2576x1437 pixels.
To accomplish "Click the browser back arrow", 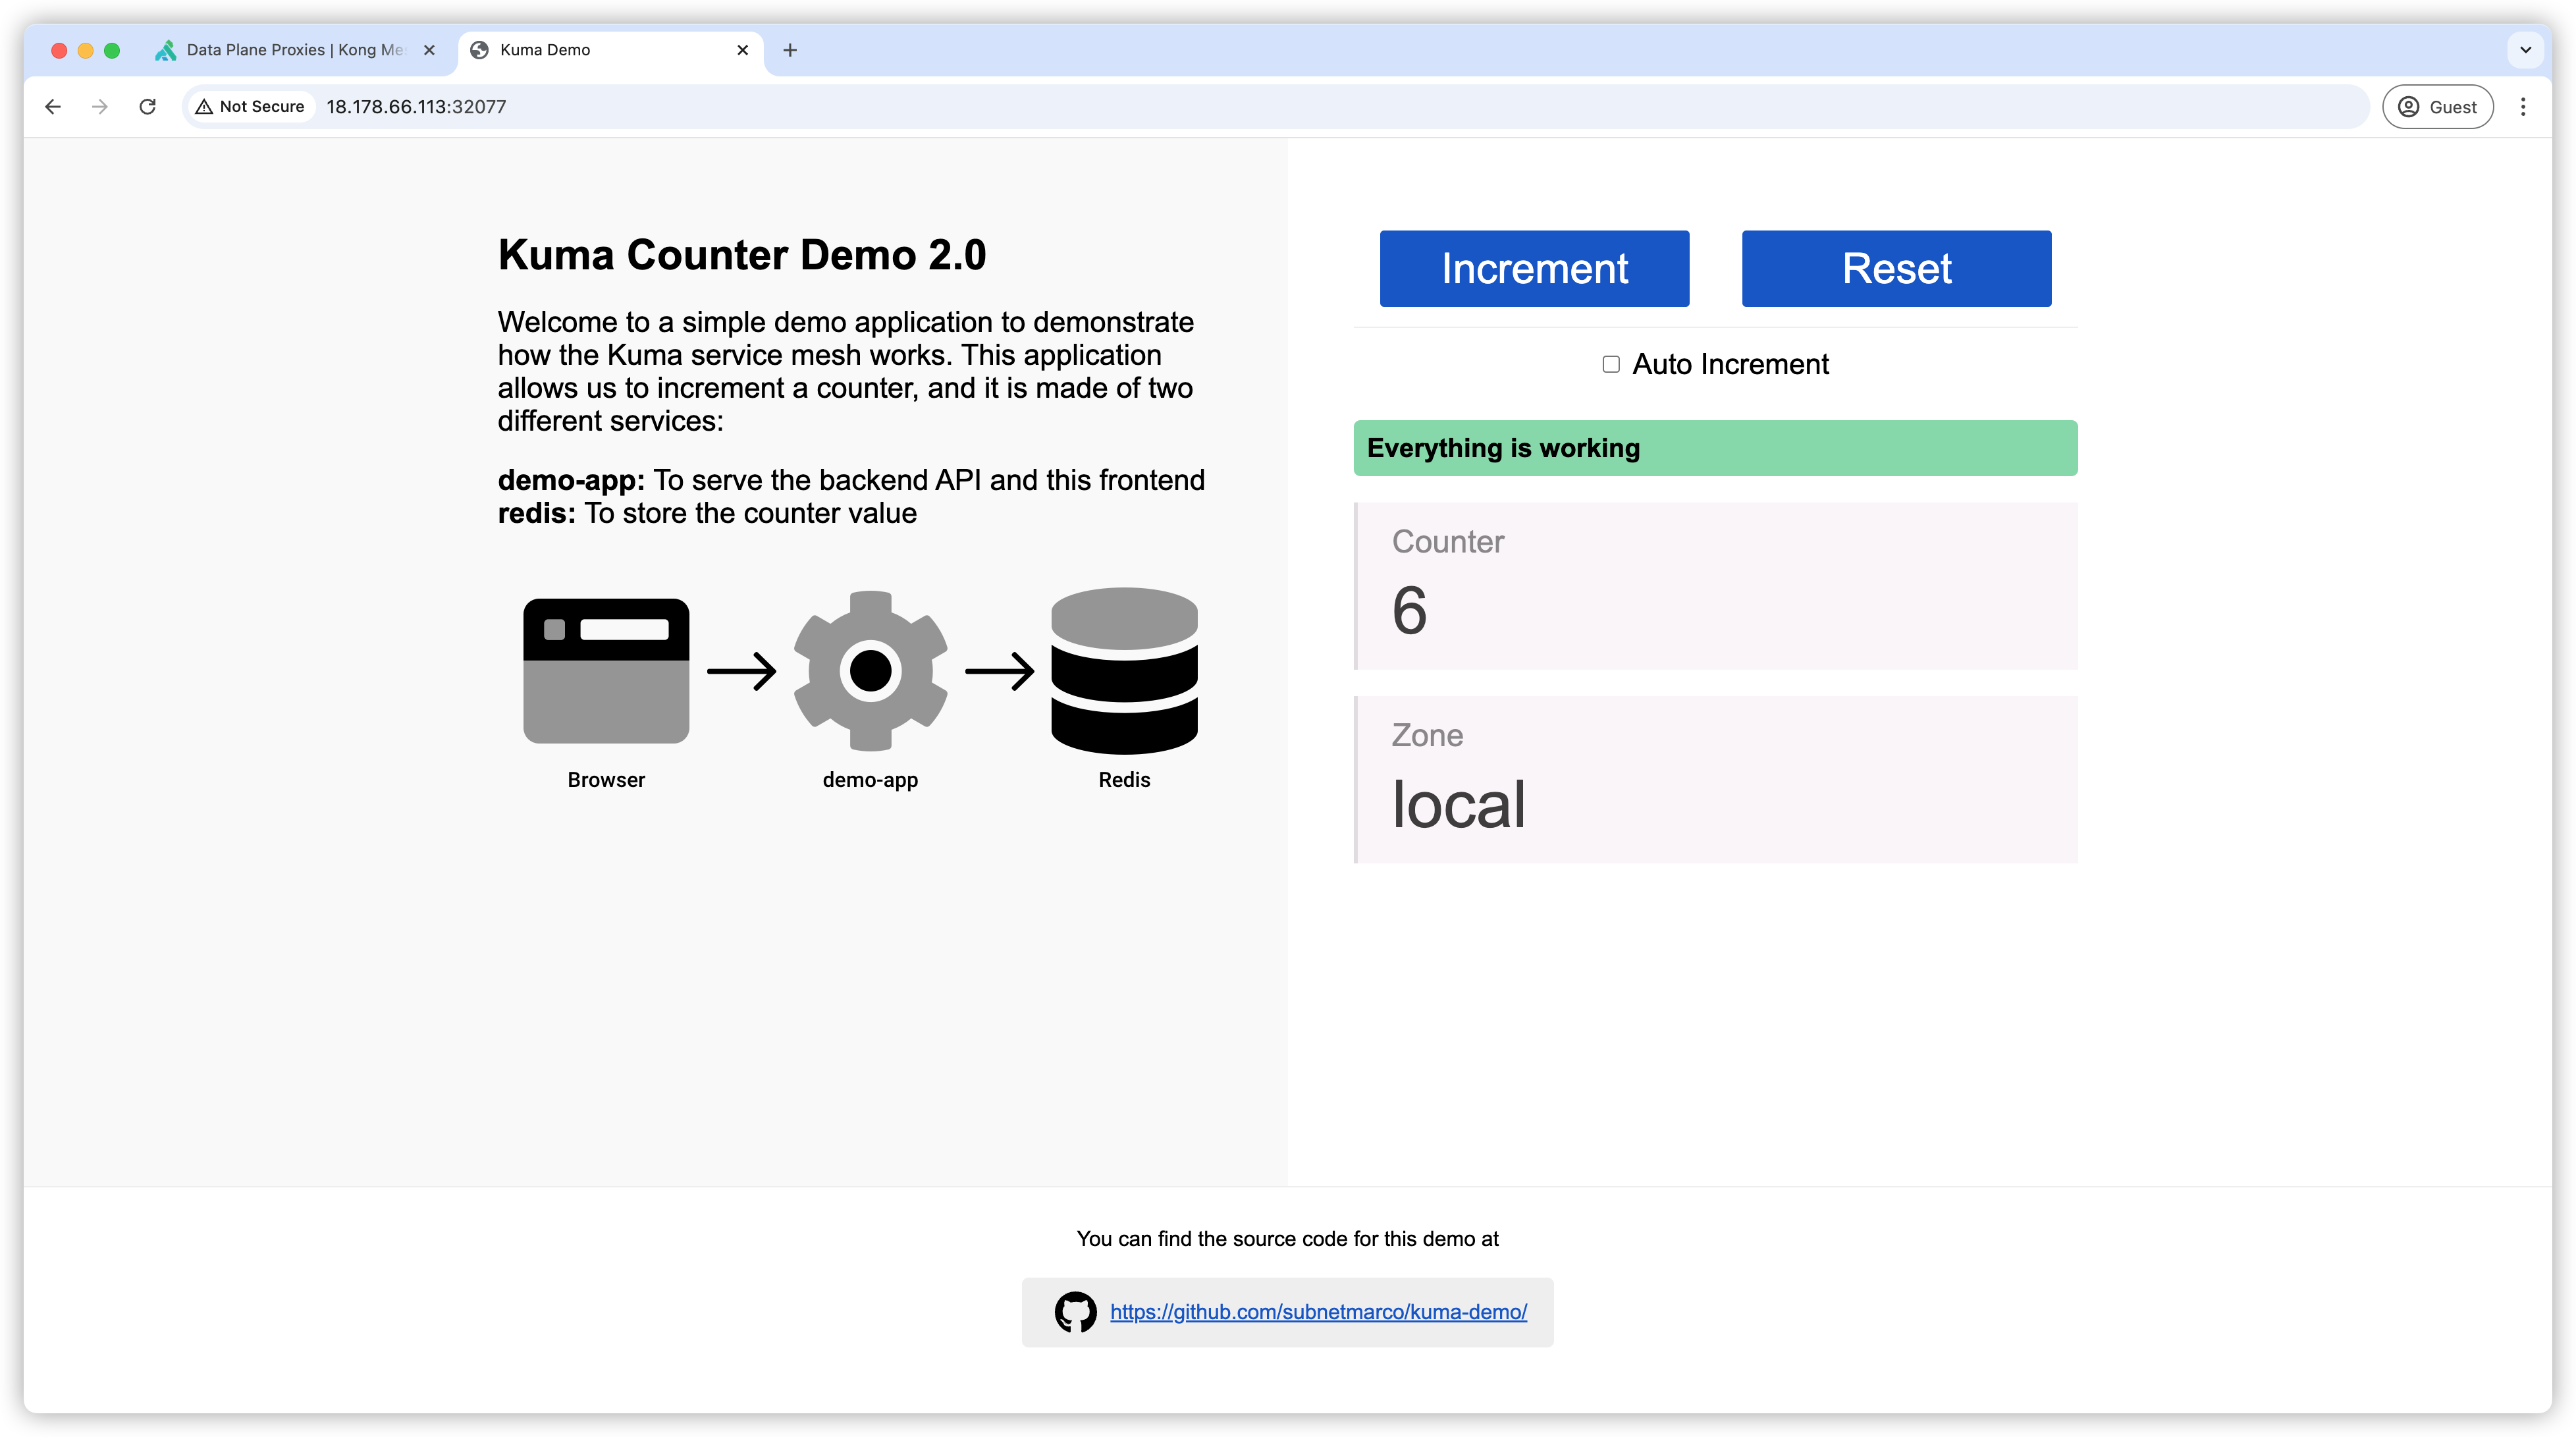I will [53, 106].
